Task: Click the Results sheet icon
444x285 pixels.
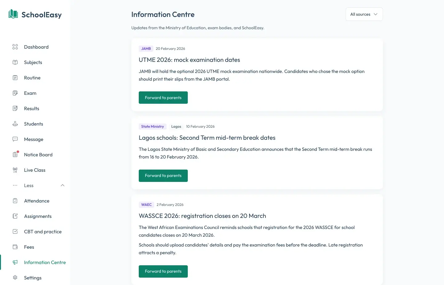Action: (15, 108)
